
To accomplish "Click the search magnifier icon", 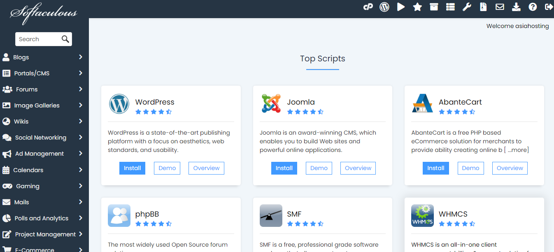I will point(65,39).
